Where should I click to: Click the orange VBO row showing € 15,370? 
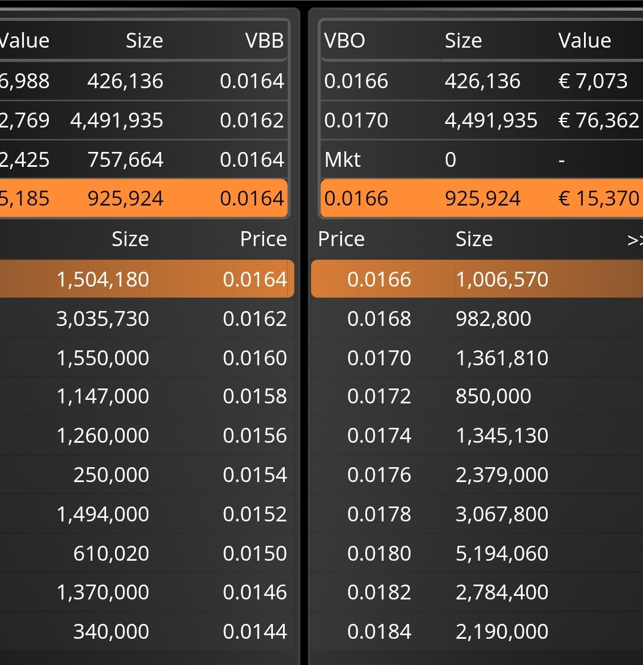point(482,198)
